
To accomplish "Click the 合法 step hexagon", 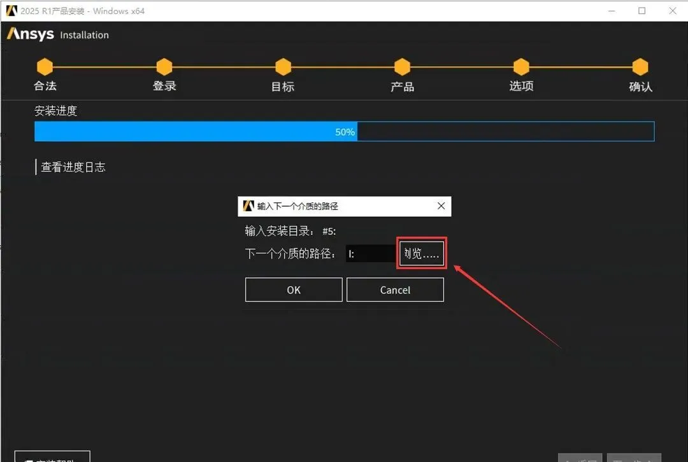I will [45, 67].
